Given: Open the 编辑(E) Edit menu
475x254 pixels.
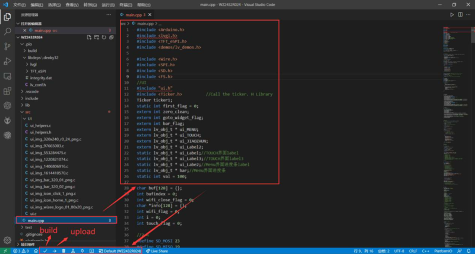Looking at the screenshot, I should tap(37, 5).
